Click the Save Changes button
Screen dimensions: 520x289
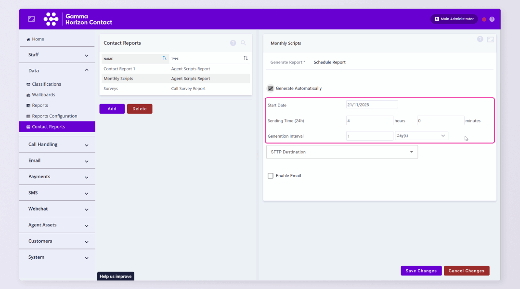421,271
